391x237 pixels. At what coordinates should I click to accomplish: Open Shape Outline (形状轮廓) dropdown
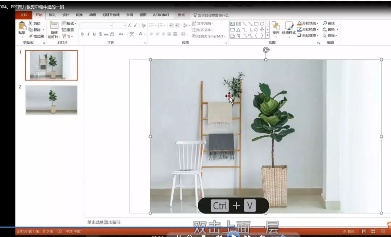pyautogui.click(x=308, y=29)
